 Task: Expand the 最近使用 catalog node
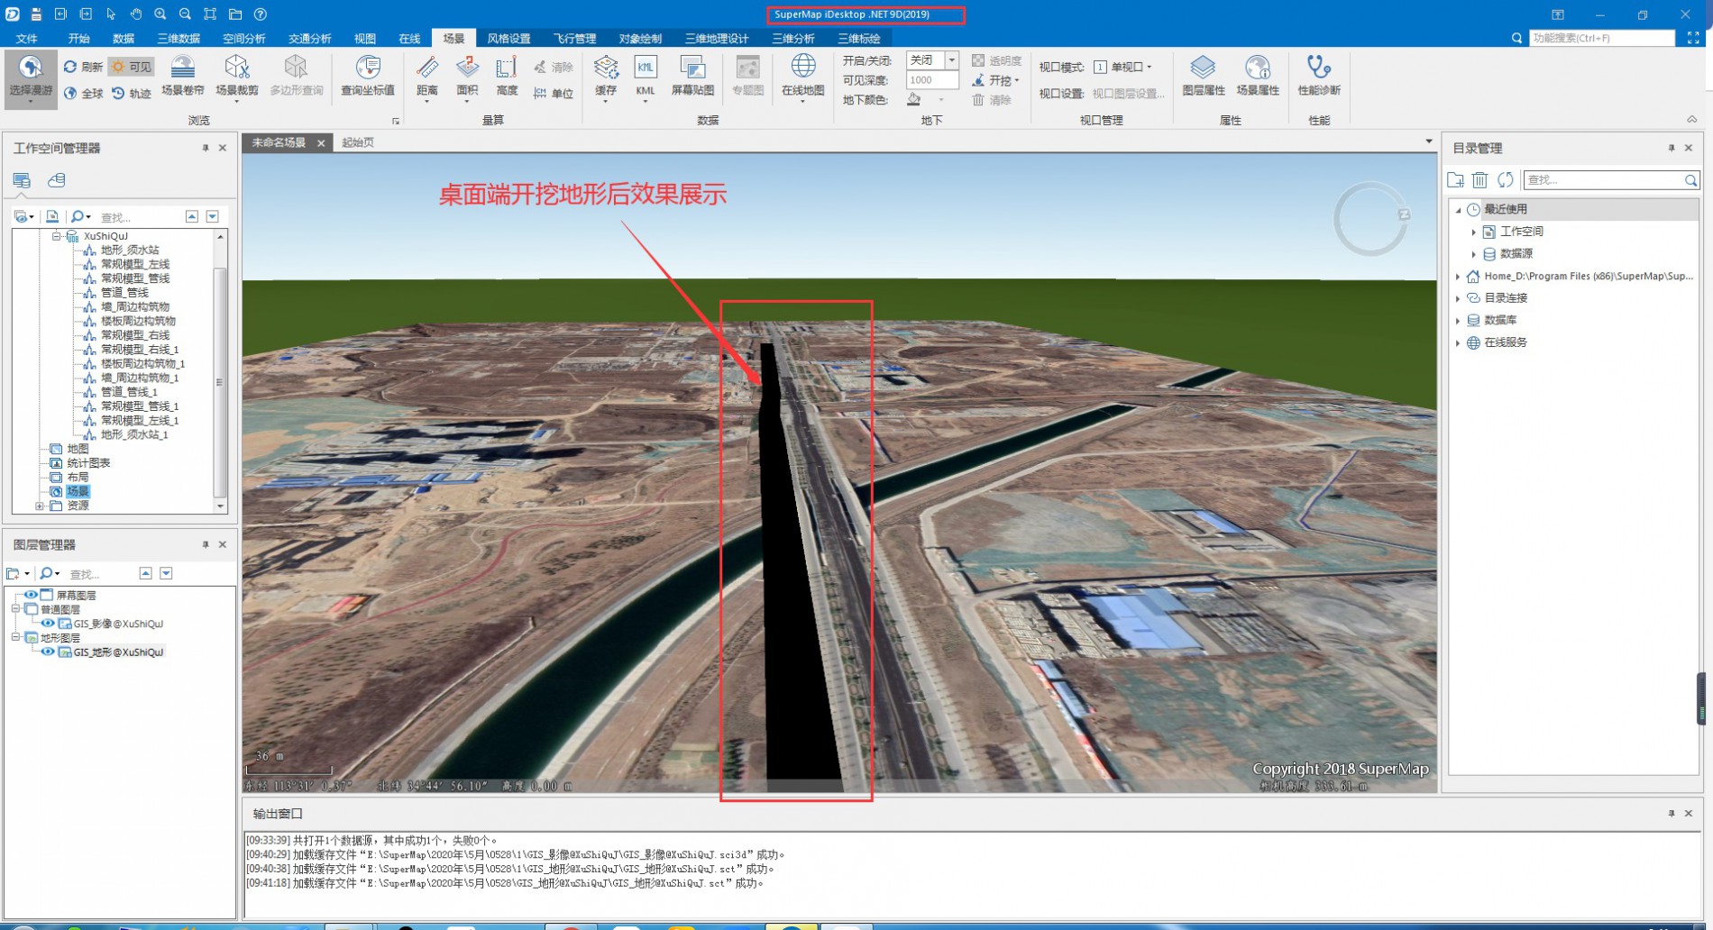click(x=1458, y=209)
